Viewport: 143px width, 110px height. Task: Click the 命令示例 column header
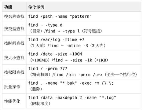36,7
